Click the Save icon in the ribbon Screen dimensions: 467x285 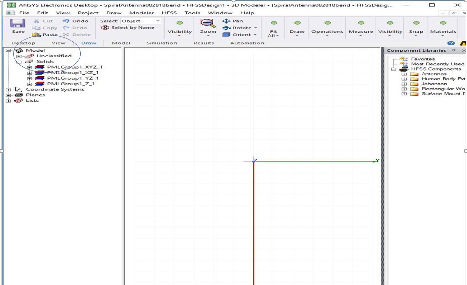[17, 23]
